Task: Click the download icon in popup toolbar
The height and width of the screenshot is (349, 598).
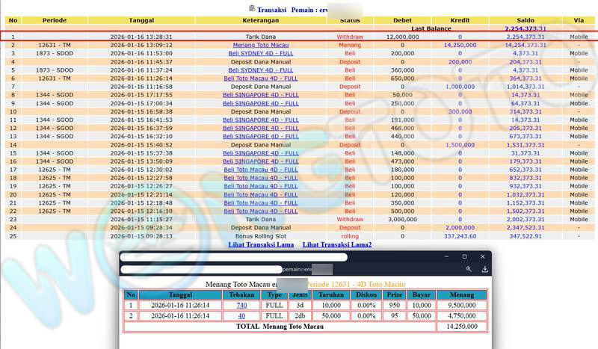Action: click(x=484, y=269)
